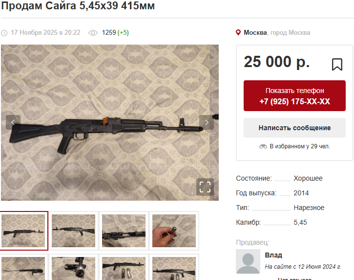Screen dimensions: 354x280
Task: Select thumbnail of muzzle close-up
Action: point(73,268)
